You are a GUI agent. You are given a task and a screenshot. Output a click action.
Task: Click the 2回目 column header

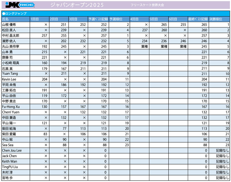click(54, 19)
